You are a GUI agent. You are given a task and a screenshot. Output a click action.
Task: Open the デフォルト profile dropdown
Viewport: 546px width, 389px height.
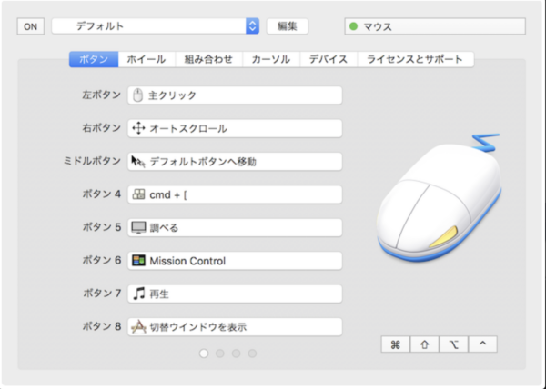[157, 26]
